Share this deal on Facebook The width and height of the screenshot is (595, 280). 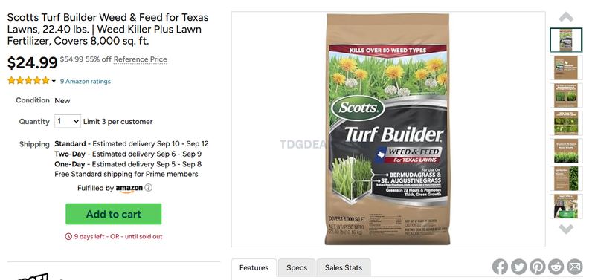coord(500,267)
